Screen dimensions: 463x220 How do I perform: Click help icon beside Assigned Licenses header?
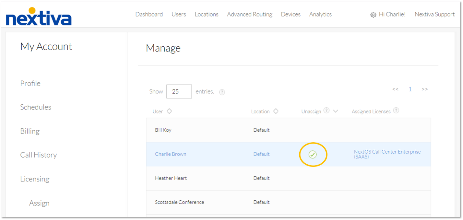(x=396, y=110)
